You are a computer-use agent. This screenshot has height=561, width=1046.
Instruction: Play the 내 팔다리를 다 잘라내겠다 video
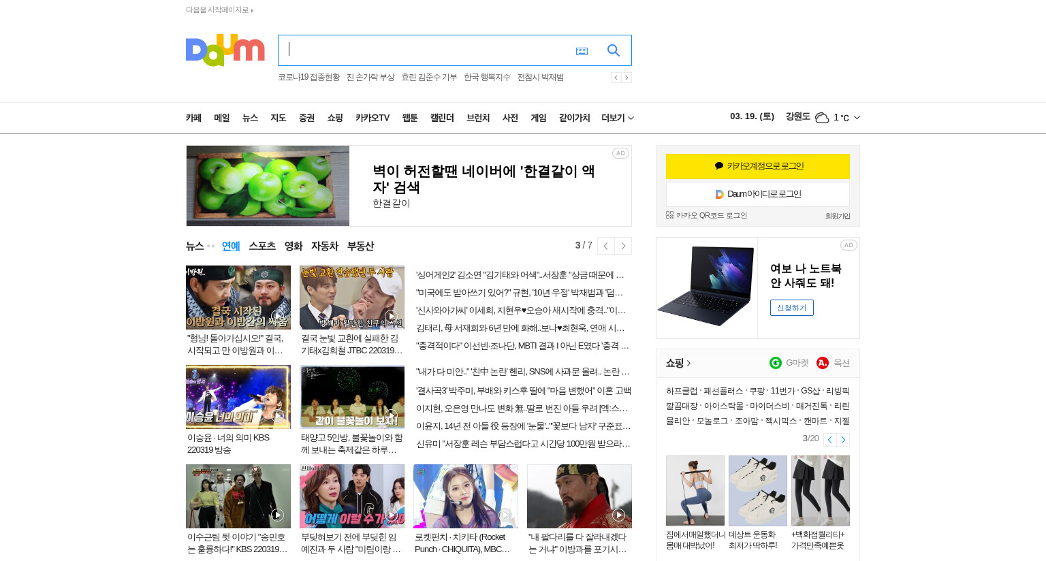pos(580,496)
